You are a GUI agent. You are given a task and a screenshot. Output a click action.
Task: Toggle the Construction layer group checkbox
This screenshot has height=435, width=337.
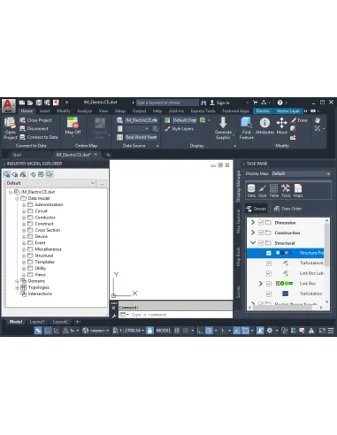[261, 233]
